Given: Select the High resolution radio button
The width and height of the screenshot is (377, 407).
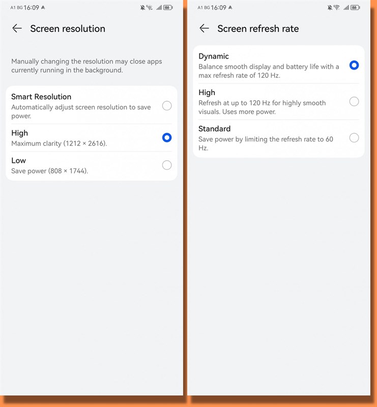Looking at the screenshot, I should 167,137.
